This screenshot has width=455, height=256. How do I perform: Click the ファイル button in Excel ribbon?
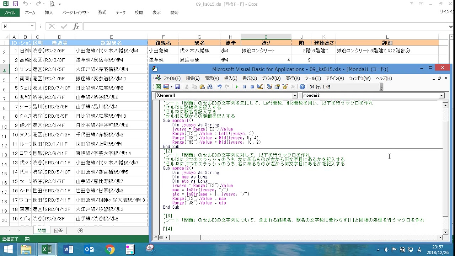10,12
